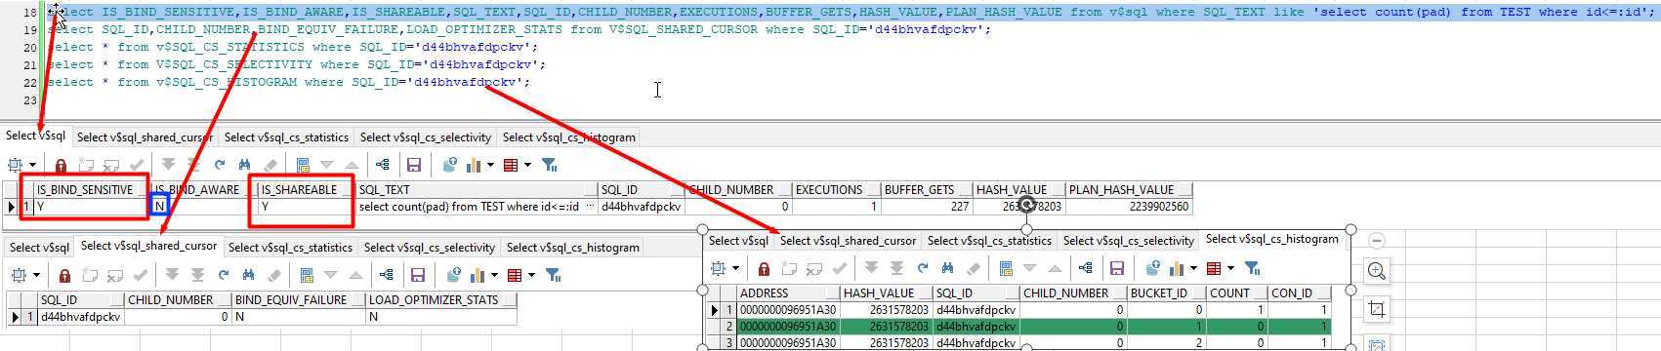1661x351 pixels.
Task: Click line 22 v$SQL_CS_HISTOGRAM query in editor
Action: [x=288, y=82]
